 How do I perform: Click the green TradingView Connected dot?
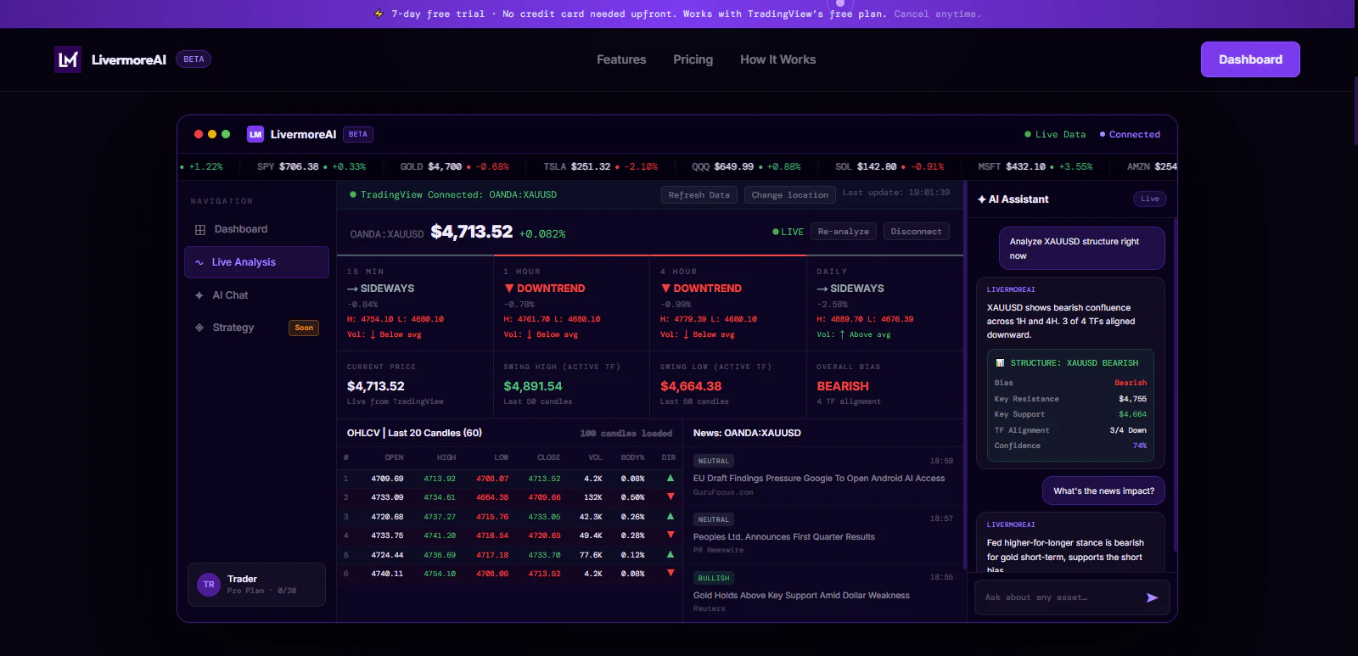pyautogui.click(x=353, y=194)
